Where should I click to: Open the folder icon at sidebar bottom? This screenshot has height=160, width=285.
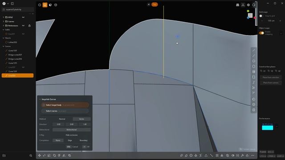pyautogui.click(x=4, y=156)
